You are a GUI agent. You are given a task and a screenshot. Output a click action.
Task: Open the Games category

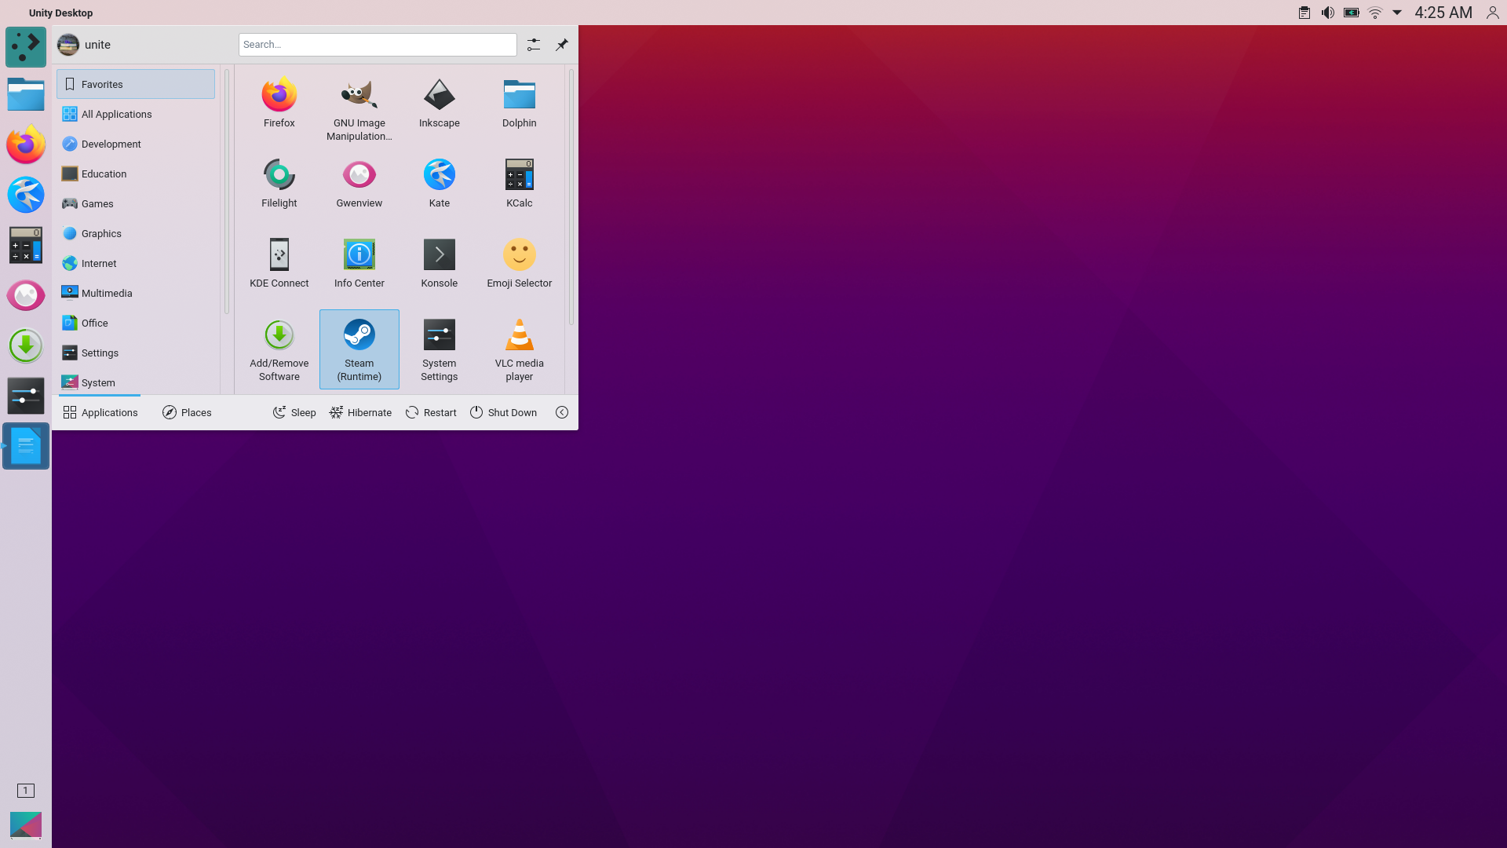click(x=136, y=203)
